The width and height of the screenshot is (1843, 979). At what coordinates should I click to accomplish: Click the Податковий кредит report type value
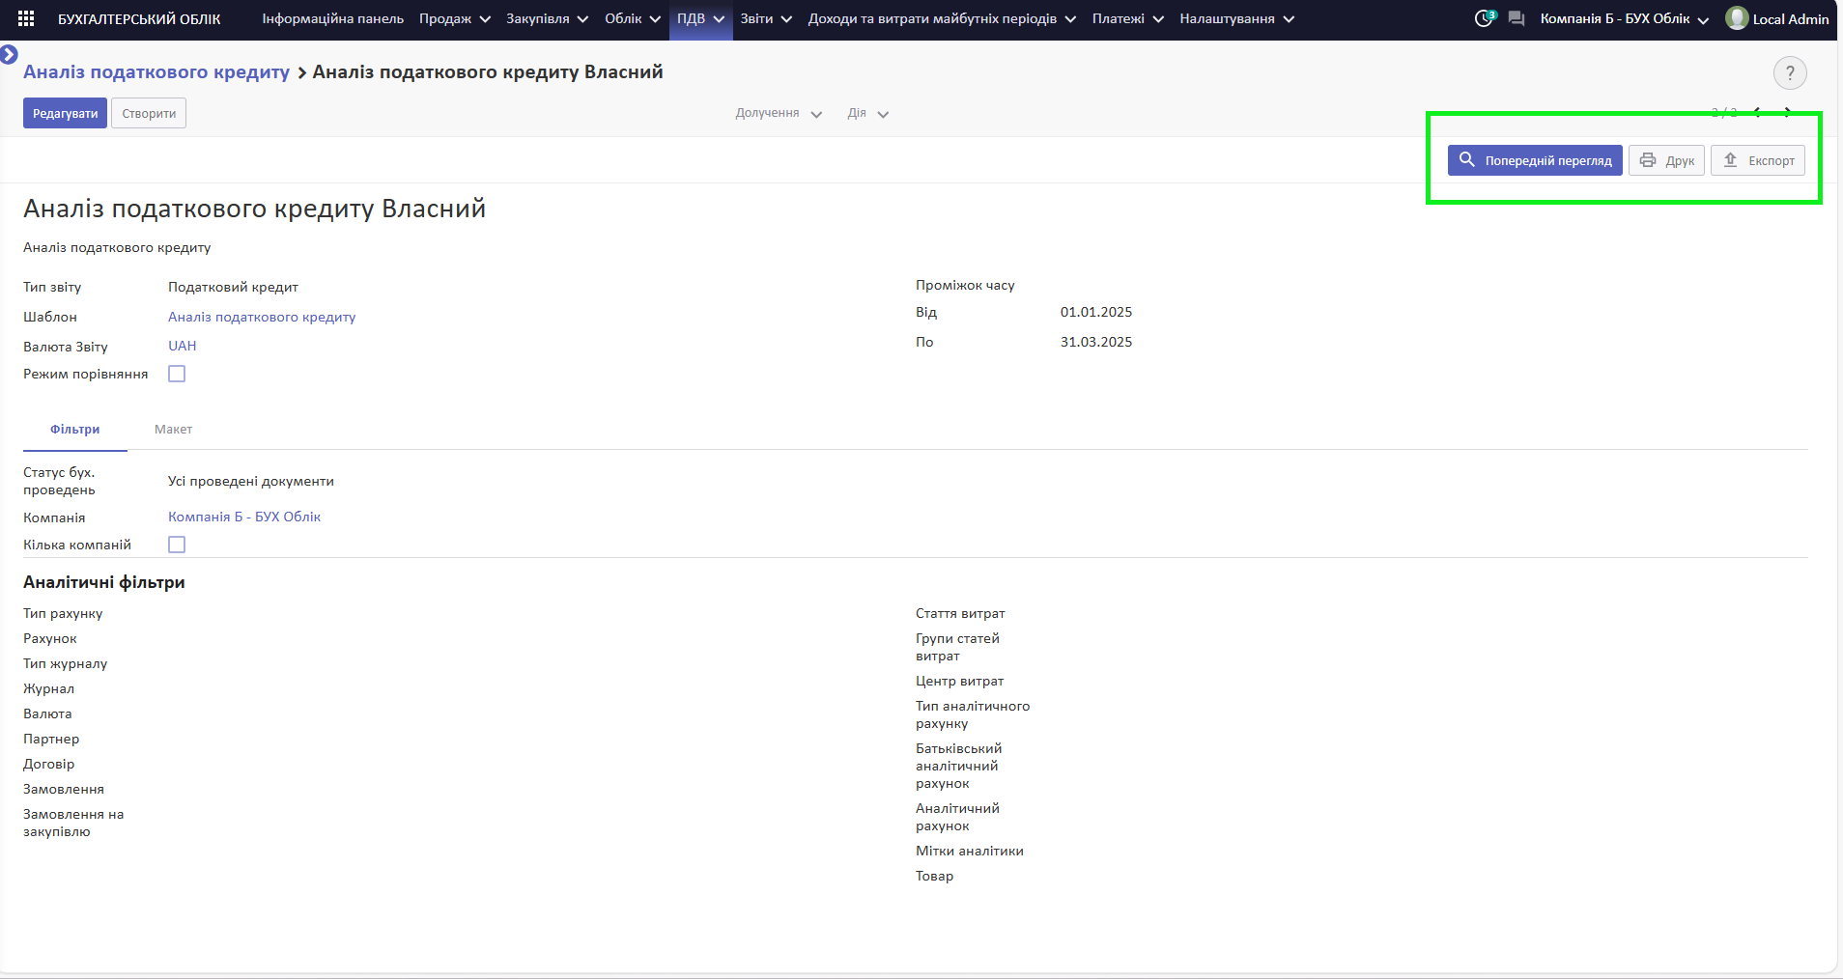pyautogui.click(x=233, y=287)
